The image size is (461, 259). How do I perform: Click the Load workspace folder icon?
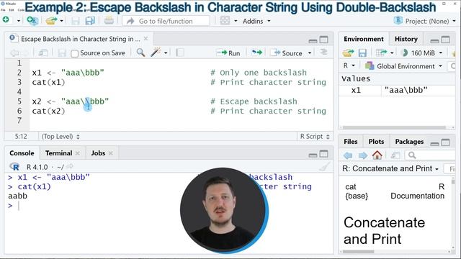click(x=349, y=53)
